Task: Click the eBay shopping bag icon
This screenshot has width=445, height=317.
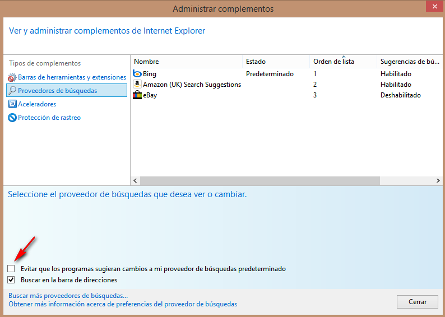Action: tap(137, 95)
